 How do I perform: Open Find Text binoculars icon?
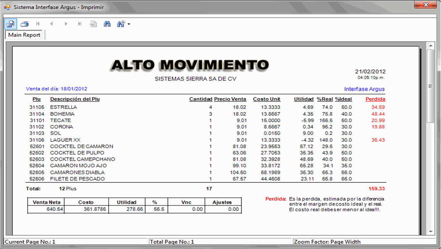pyautogui.click(x=107, y=24)
